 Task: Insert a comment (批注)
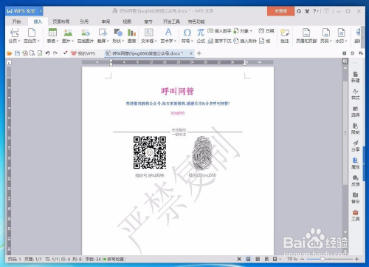(285, 36)
